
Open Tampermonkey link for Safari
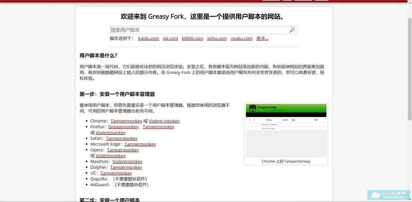(x=122, y=139)
